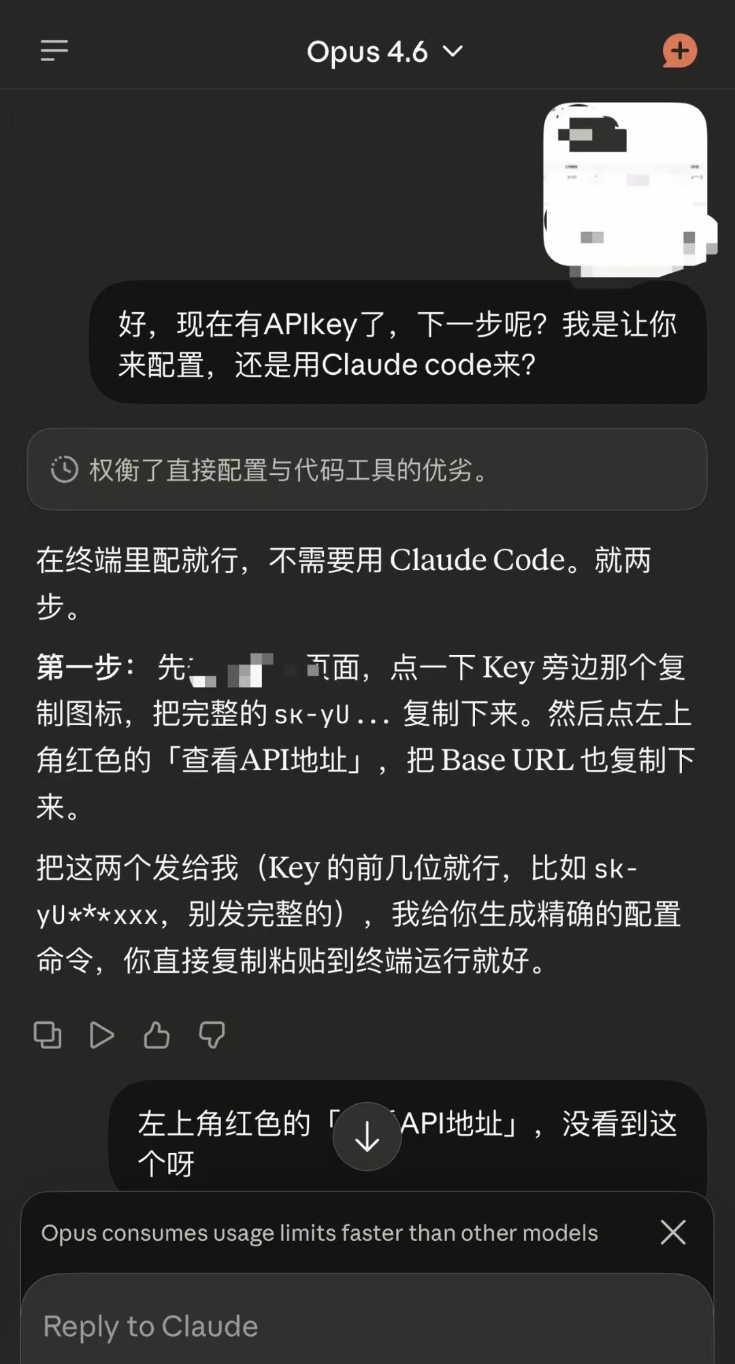The width and height of the screenshot is (735, 1364).
Task: Tap the 第一步 instruction paragraph
Action: pos(365,737)
